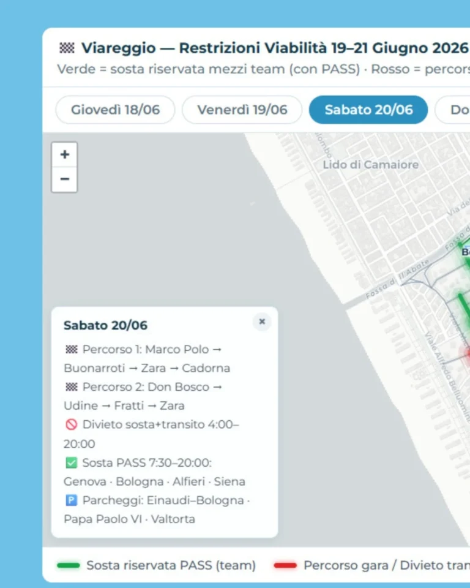470x588 pixels.
Task: Click 'Percorso 2: Don Bosco →' text
Action: pos(152,387)
